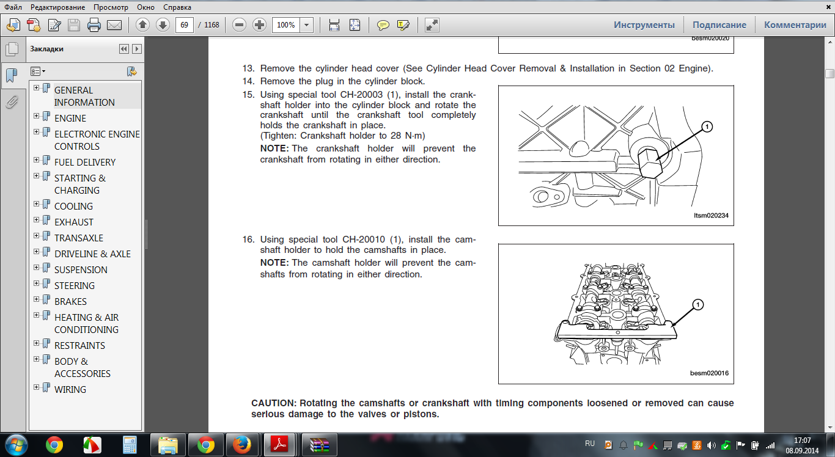
Task: Open the Редактирование menu
Action: [x=58, y=7]
